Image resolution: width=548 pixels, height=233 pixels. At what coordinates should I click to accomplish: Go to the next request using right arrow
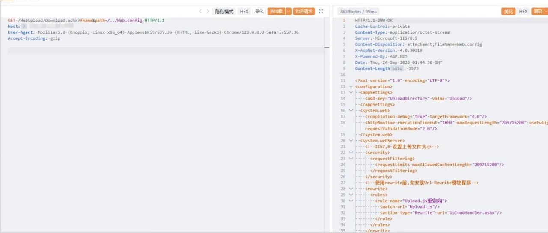pos(208,12)
